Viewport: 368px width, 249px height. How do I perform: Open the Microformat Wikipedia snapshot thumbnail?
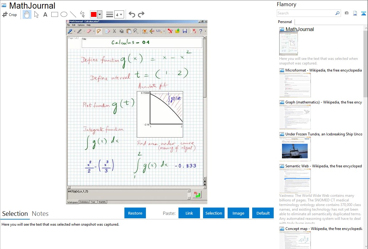click(295, 85)
